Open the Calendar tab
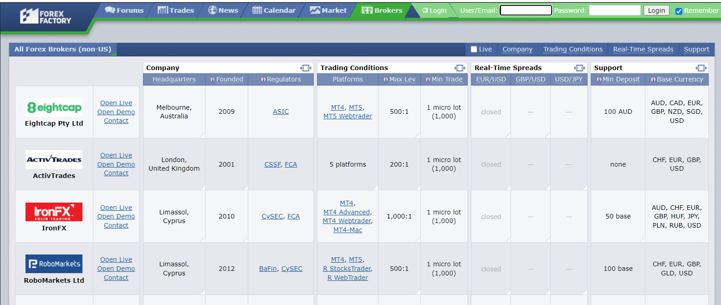 coord(274,10)
